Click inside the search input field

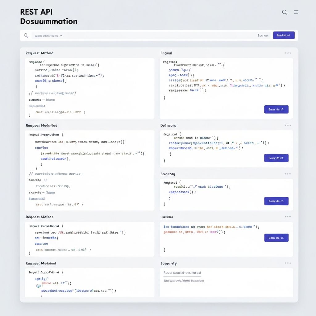pos(139,35)
